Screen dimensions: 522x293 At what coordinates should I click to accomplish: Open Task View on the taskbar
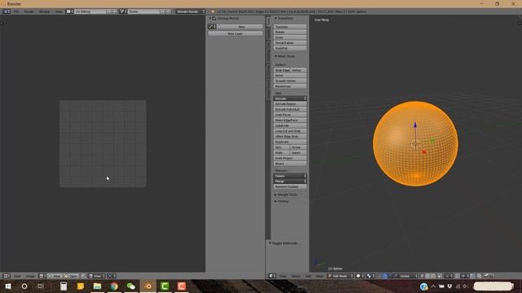[41, 286]
